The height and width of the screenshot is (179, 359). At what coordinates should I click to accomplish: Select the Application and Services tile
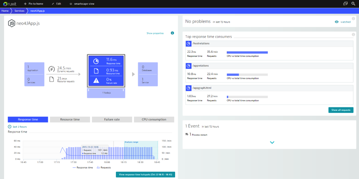click(x=34, y=74)
